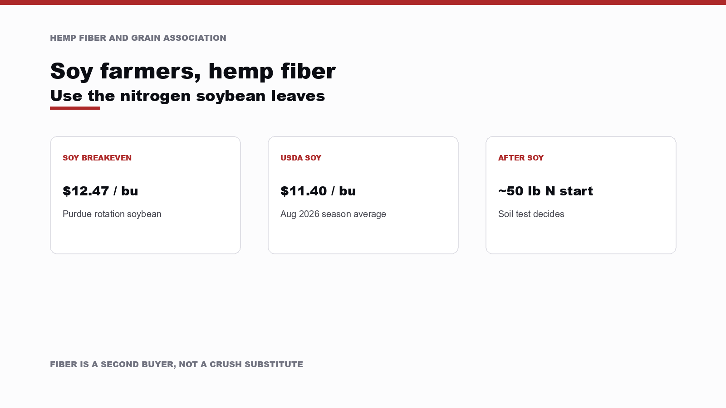This screenshot has width=726, height=408.
Task: Click the word nitrogen in the subtitle
Action: [155, 96]
